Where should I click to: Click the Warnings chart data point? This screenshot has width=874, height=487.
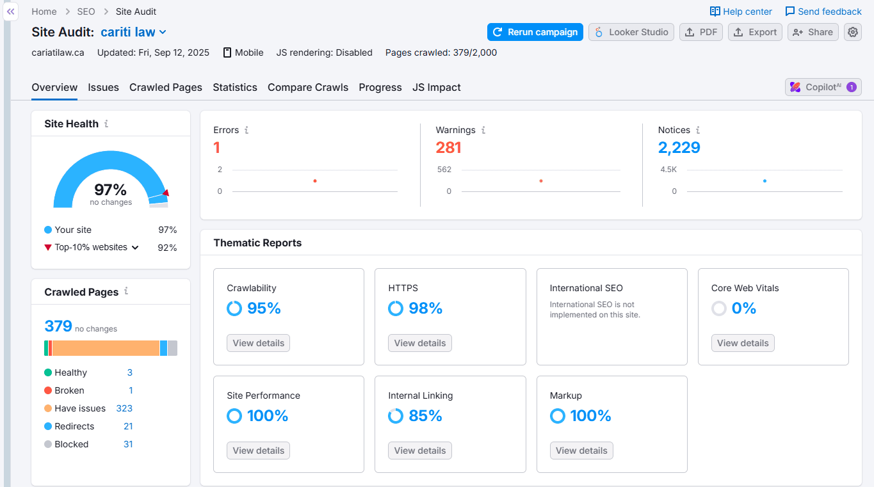(x=541, y=181)
